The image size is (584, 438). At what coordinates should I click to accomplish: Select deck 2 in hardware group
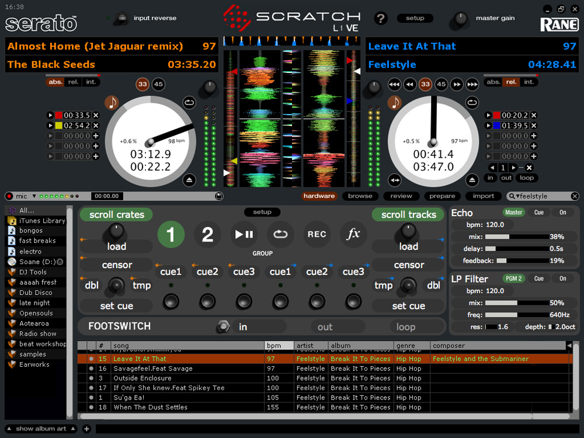coord(207,234)
